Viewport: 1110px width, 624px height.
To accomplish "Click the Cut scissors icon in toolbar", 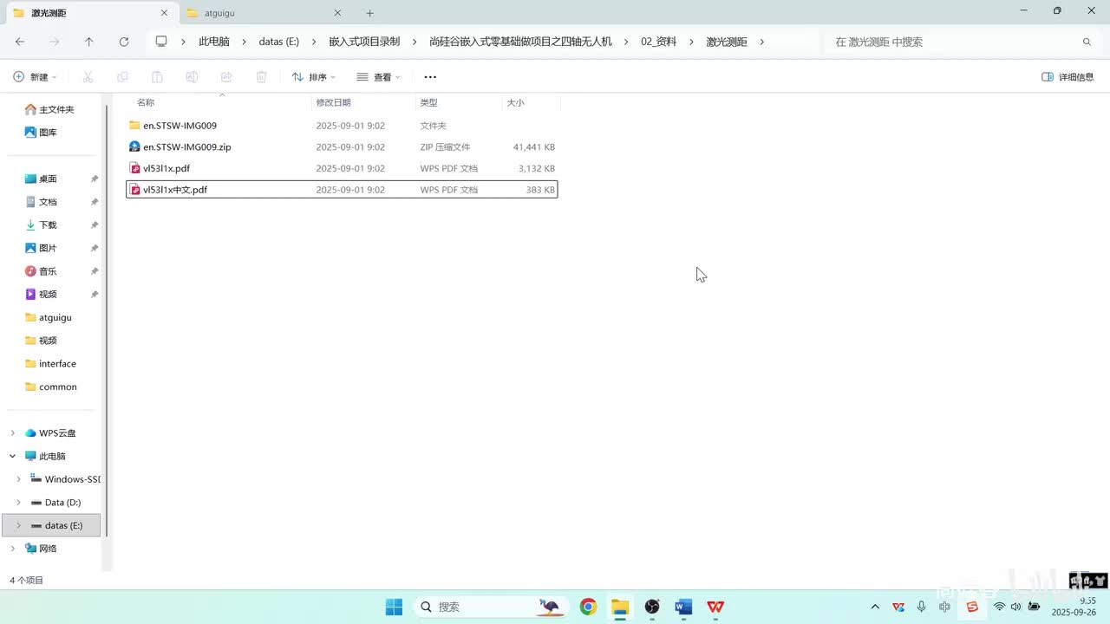I will (88, 77).
